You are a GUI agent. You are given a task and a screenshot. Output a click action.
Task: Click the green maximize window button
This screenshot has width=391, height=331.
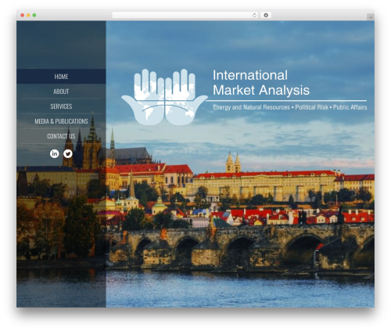[34, 15]
